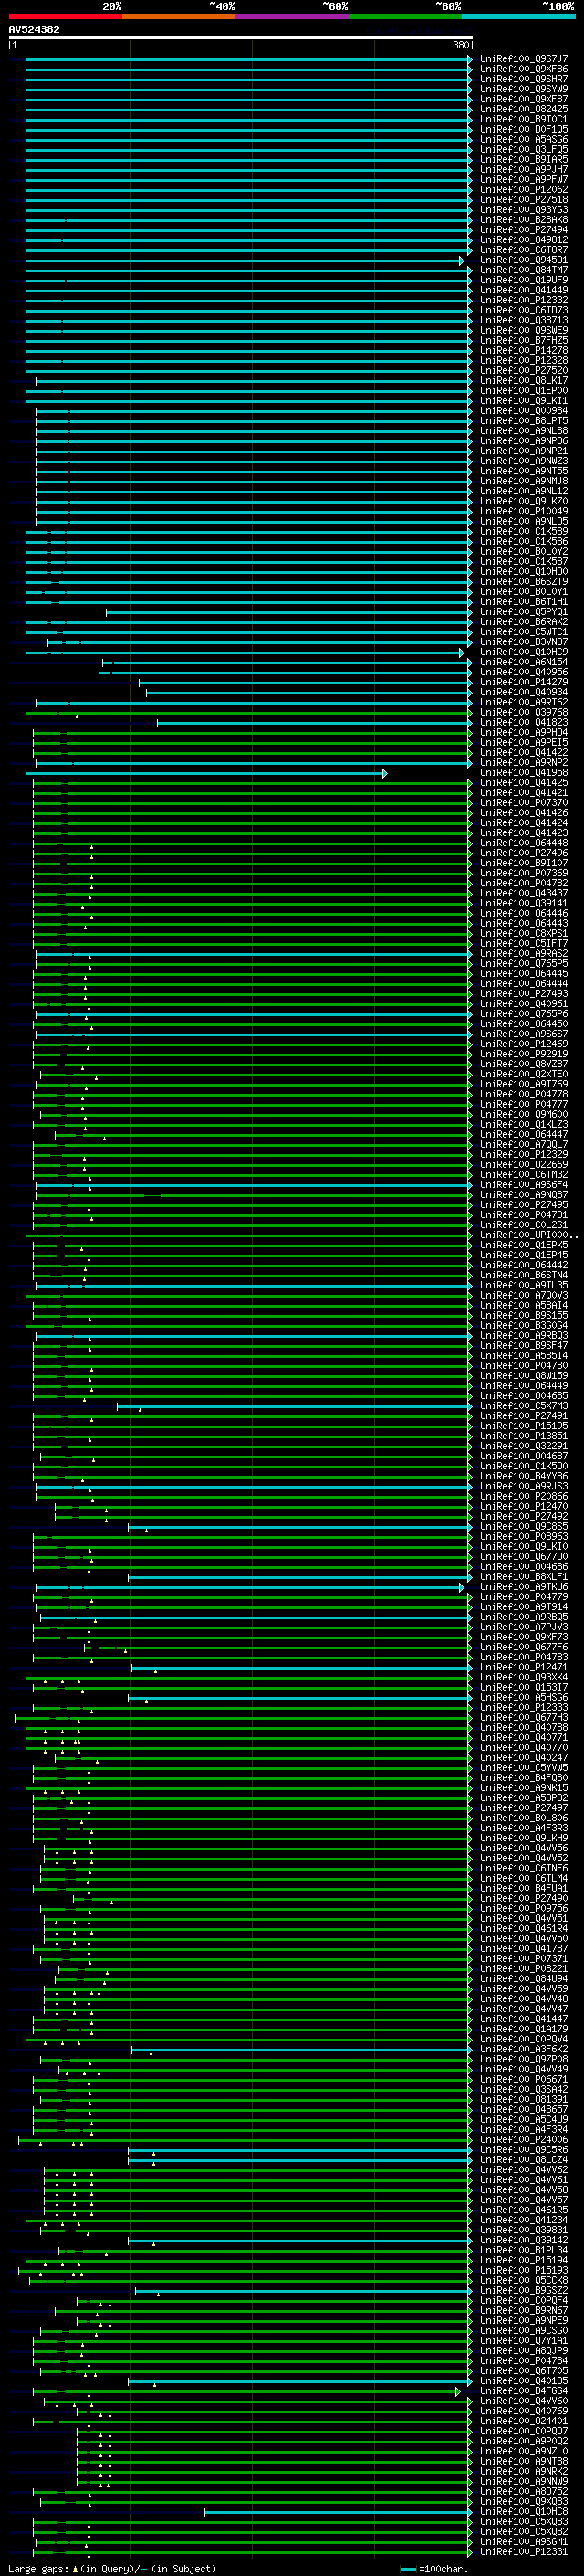Open hit UniRef100_P14279
This screenshot has height=2576, width=584.
click(x=524, y=682)
